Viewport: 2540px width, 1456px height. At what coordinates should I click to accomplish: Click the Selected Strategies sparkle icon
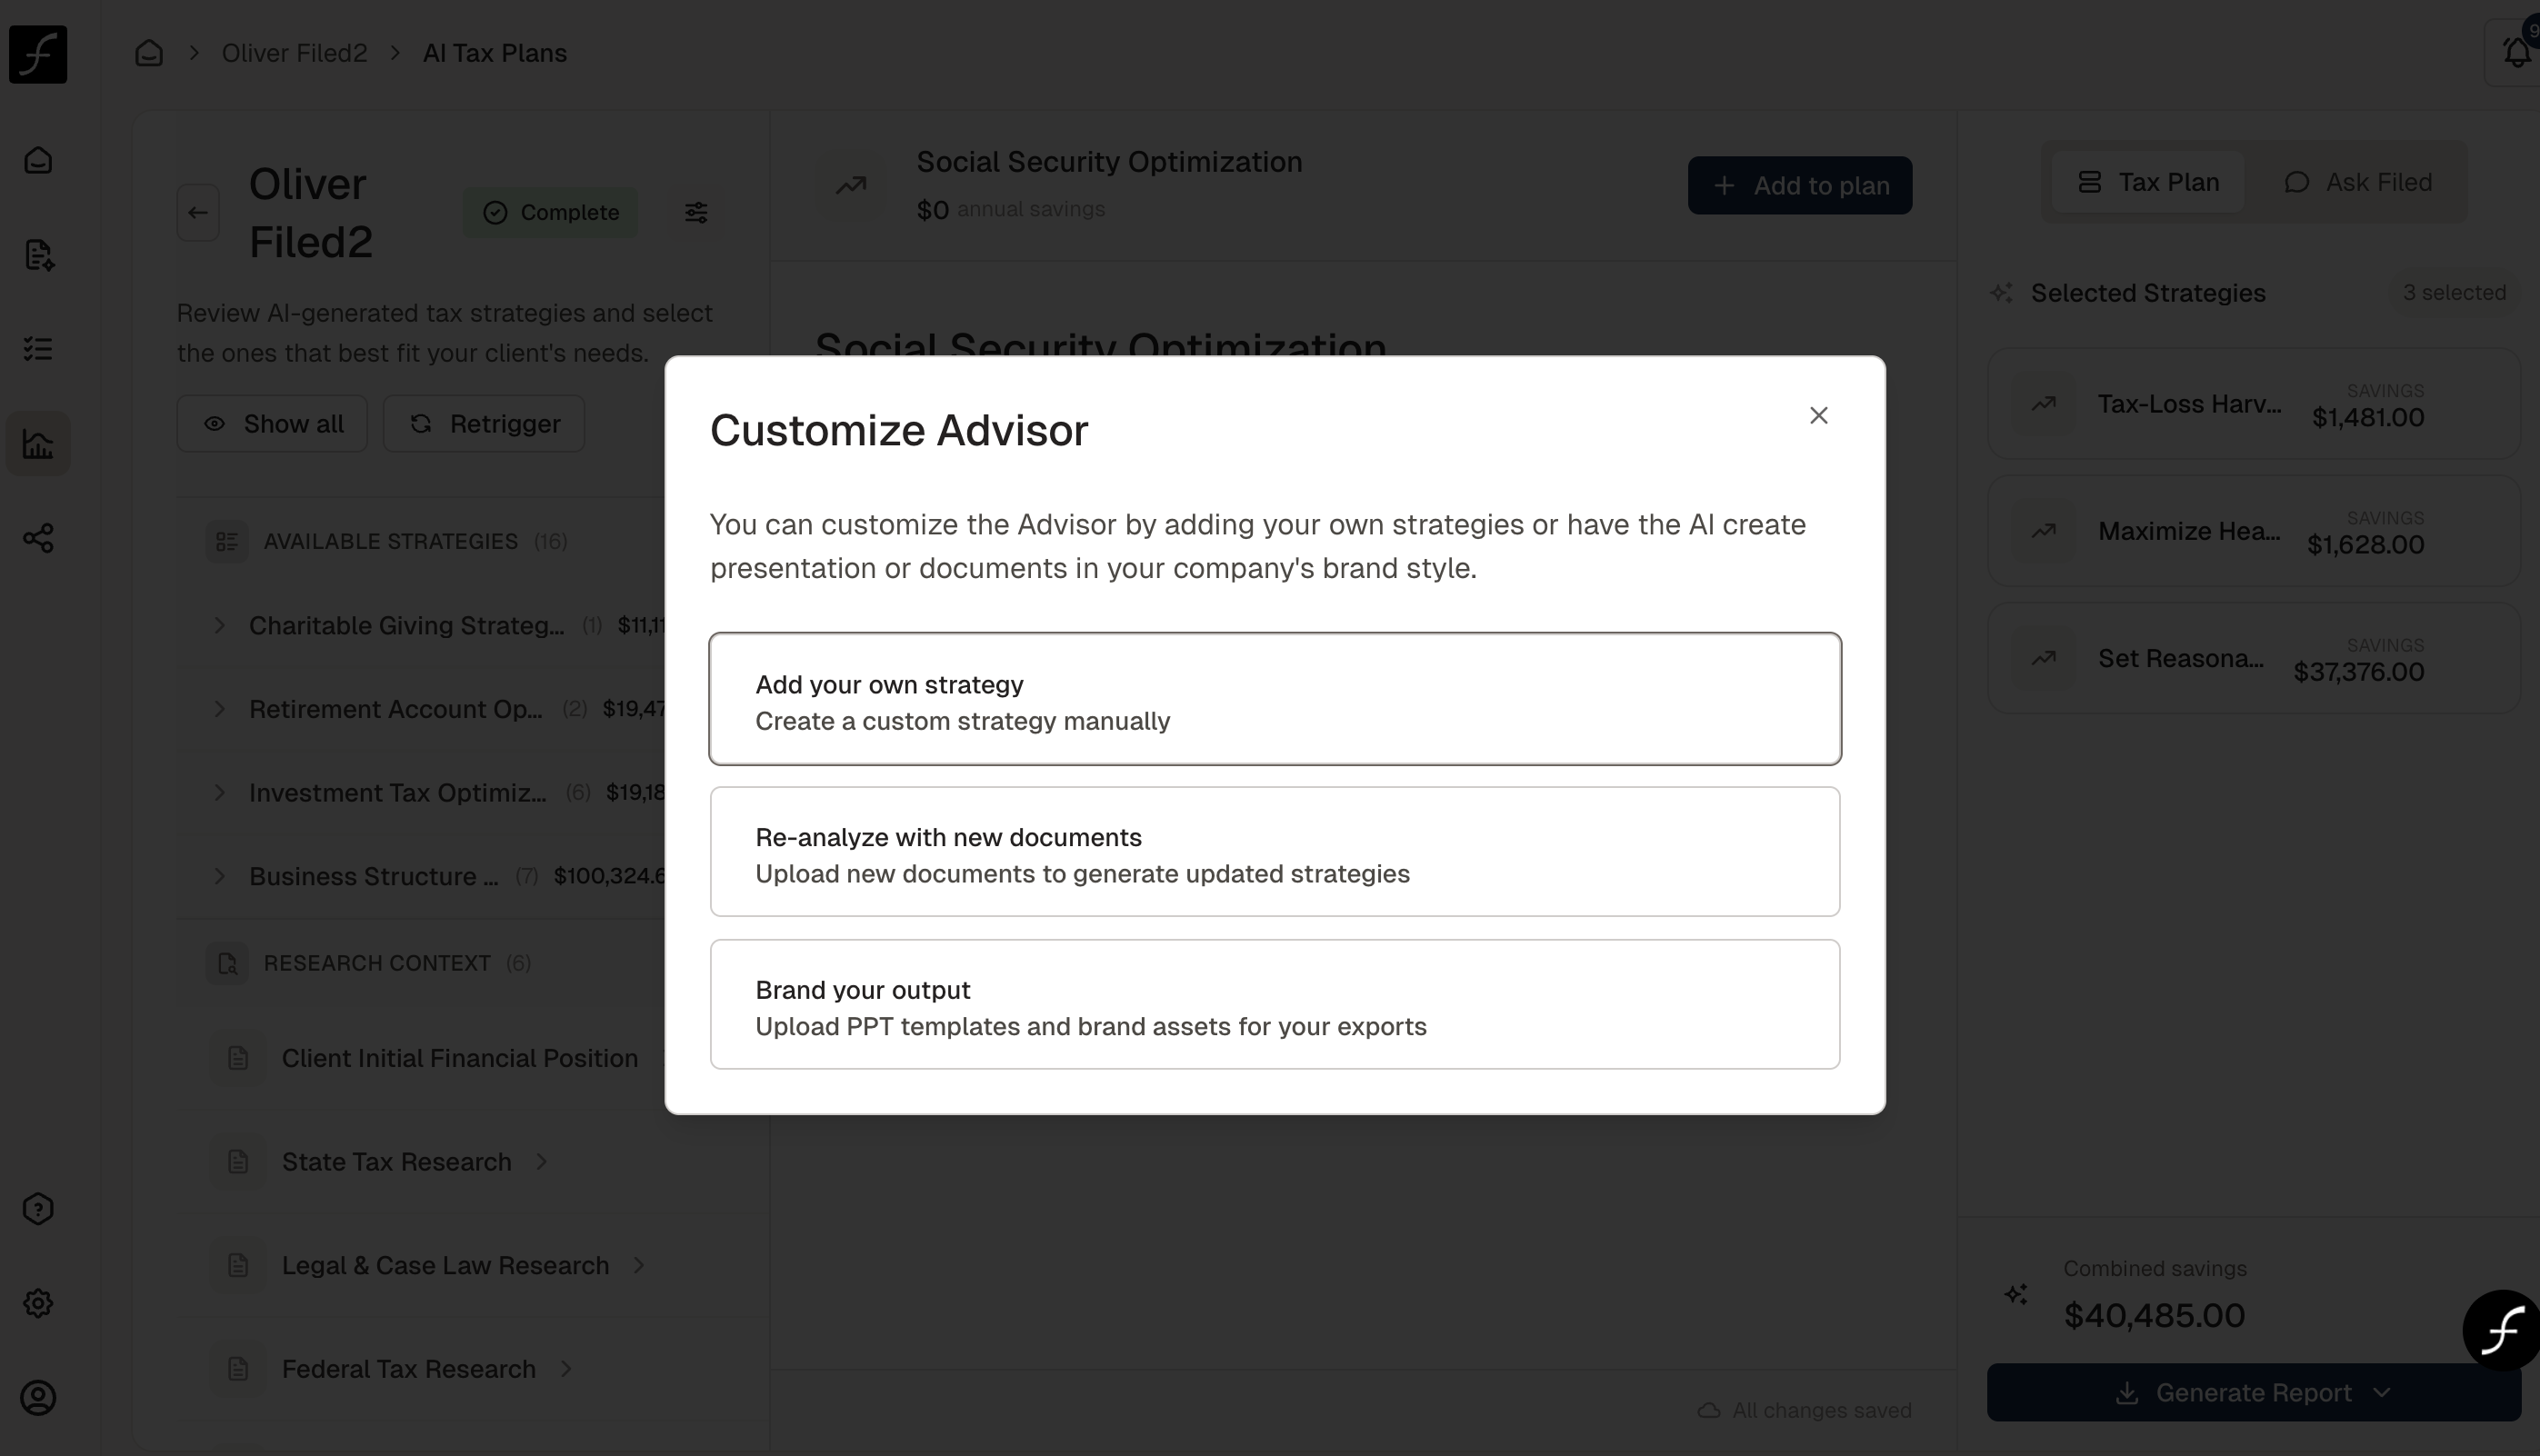(x=2002, y=293)
